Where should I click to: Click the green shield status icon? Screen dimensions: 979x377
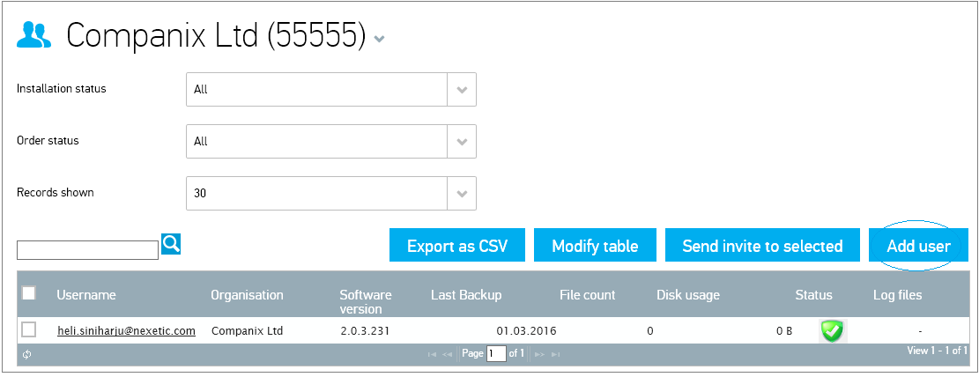(832, 331)
